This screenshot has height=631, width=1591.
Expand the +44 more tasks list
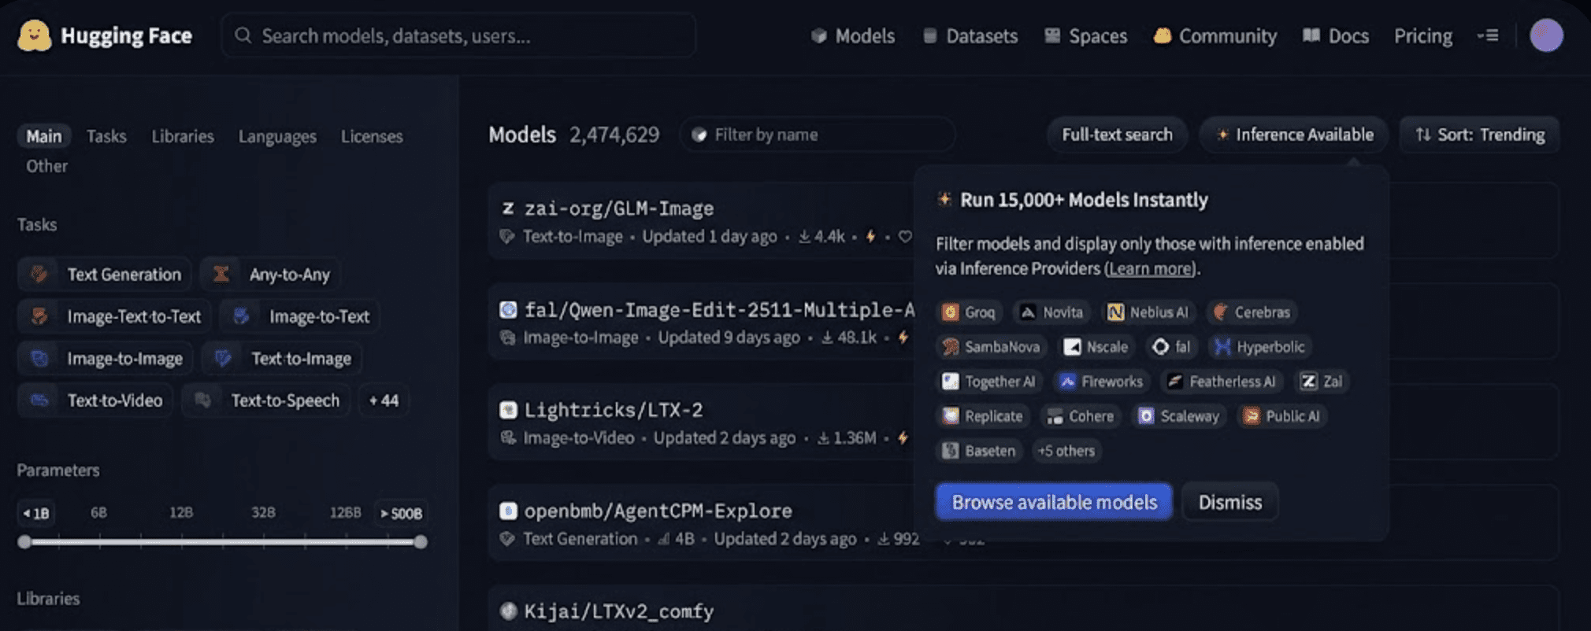[384, 400]
